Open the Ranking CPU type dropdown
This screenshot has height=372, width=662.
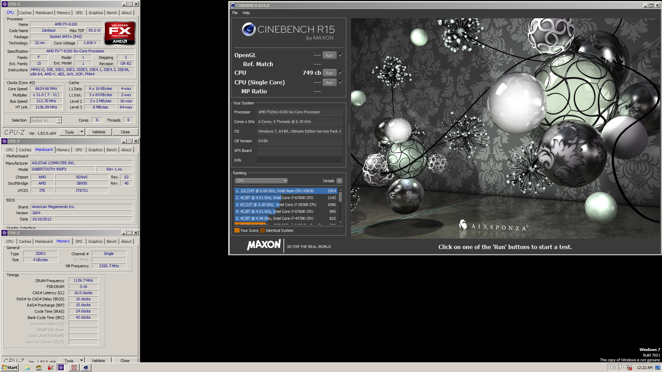point(261,181)
